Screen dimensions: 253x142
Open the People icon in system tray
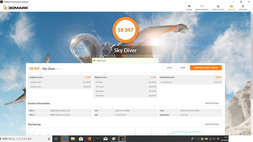coord(193,139)
